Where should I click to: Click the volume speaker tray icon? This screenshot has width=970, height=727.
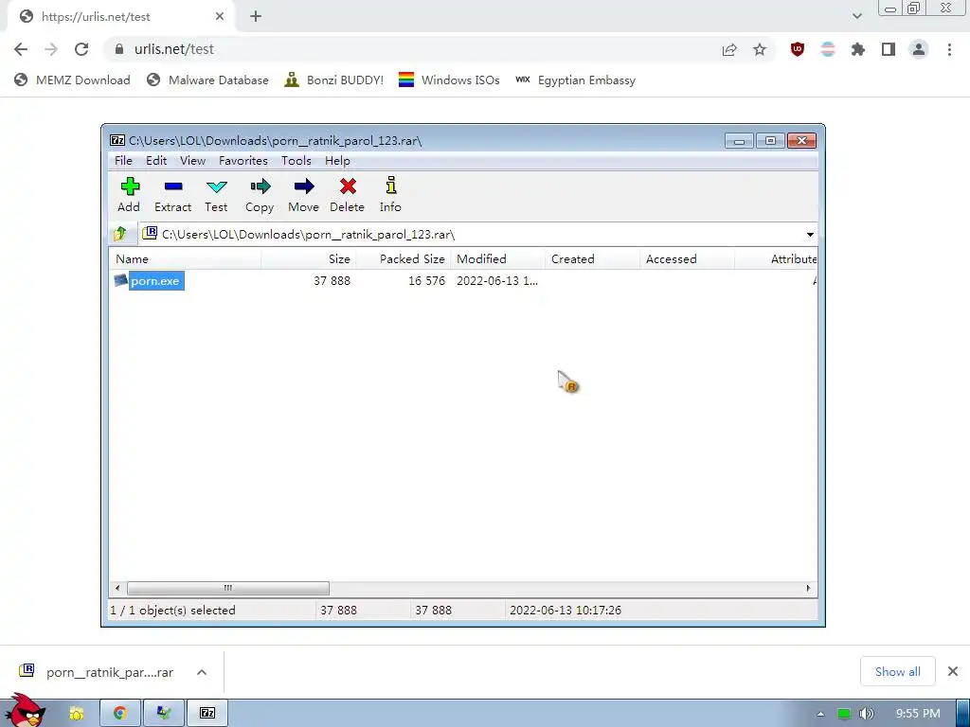(x=867, y=714)
